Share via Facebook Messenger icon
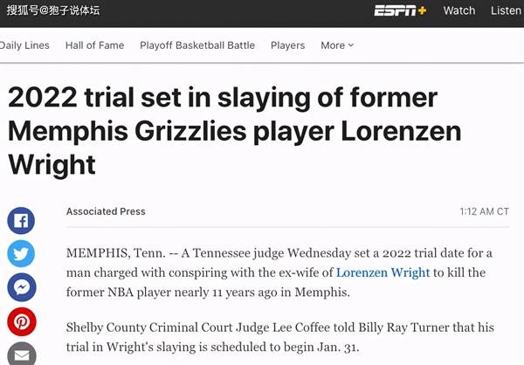This screenshot has height=365, width=524. 21,287
